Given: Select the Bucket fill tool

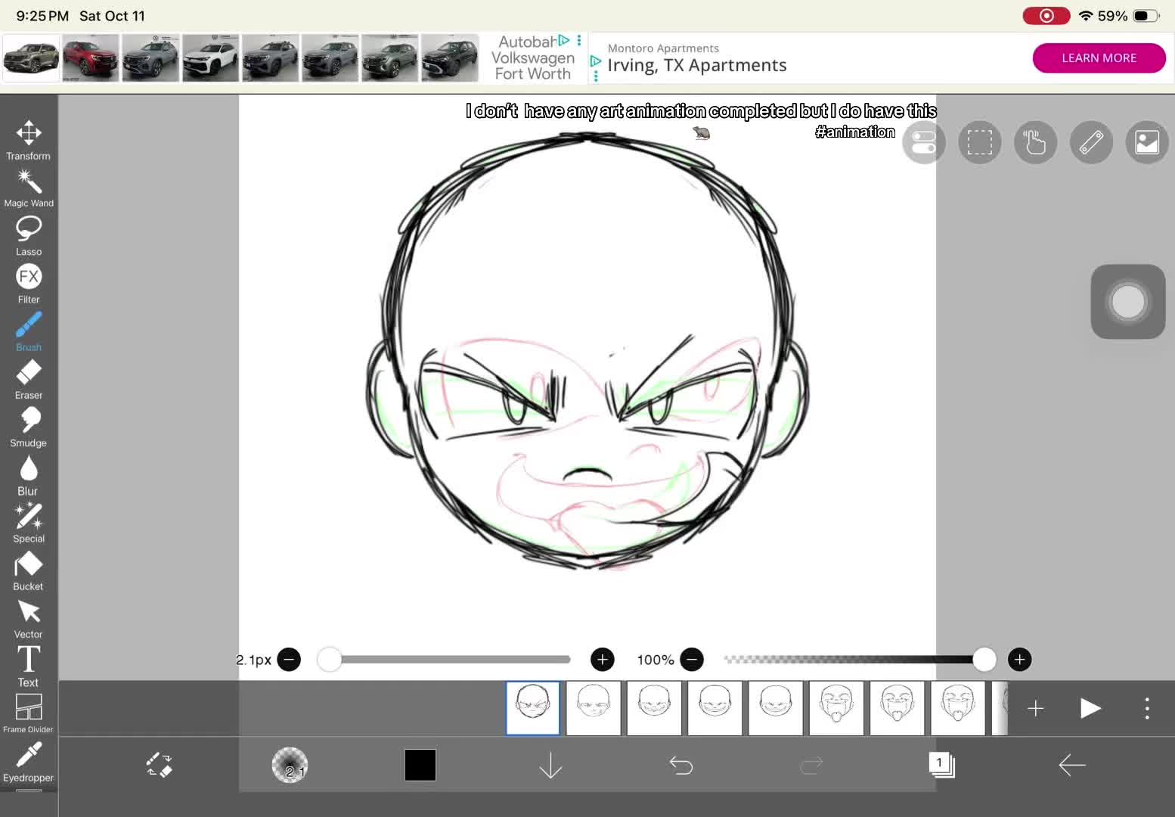Looking at the screenshot, I should 29,571.
